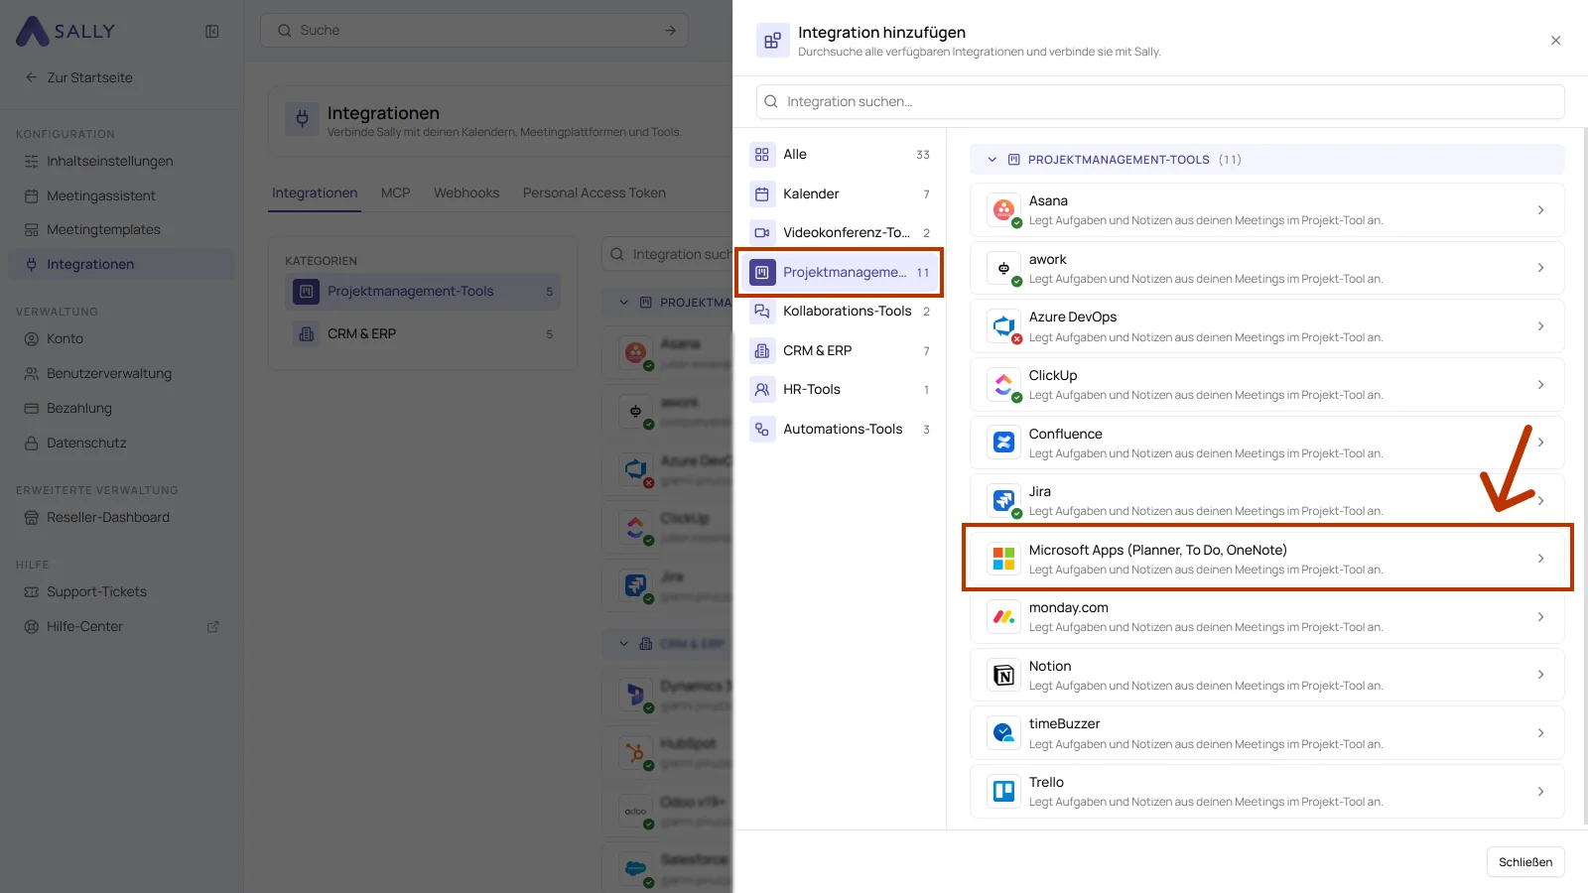Click the Sally logo in sidebar
1588x893 pixels.
pos(66,31)
